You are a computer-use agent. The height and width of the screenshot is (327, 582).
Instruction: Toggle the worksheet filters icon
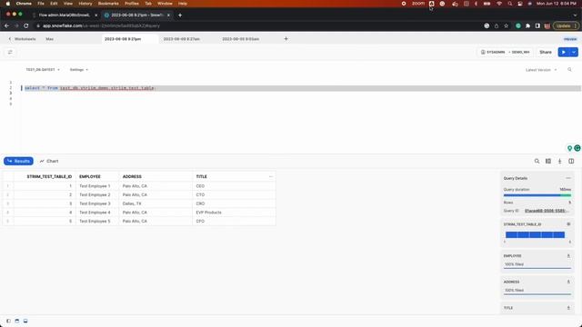point(10,53)
